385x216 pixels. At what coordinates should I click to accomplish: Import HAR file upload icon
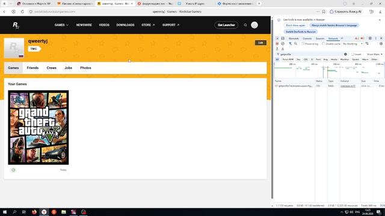pyautogui.click(x=277, y=49)
